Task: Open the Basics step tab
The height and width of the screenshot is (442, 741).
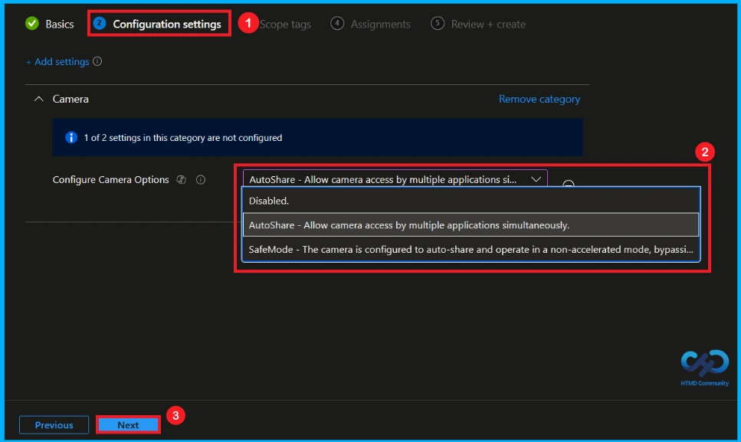Action: pyautogui.click(x=50, y=24)
